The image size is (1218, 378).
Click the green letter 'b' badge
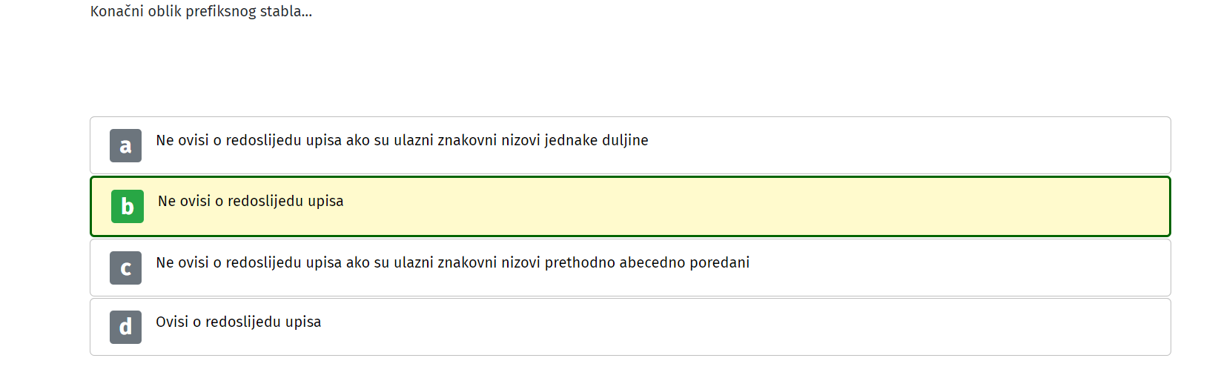[x=128, y=206]
